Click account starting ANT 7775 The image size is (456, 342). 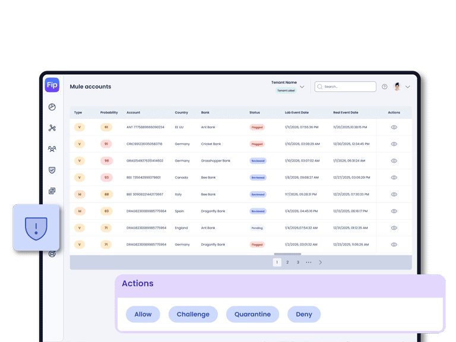(145, 127)
